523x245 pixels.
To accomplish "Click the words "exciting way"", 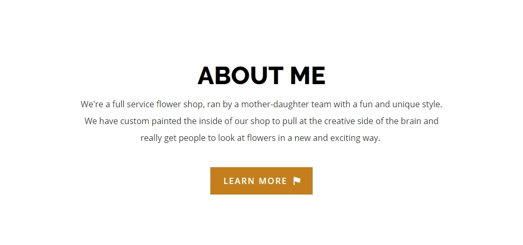I will (354, 138).
